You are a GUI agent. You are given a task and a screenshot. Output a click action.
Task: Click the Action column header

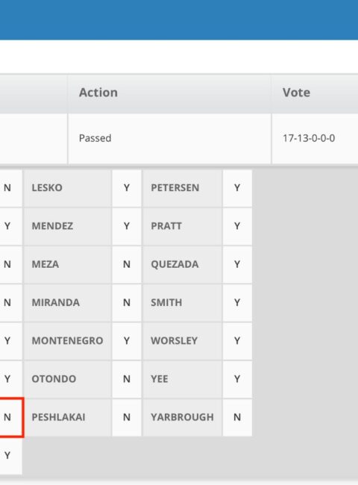click(x=169, y=93)
